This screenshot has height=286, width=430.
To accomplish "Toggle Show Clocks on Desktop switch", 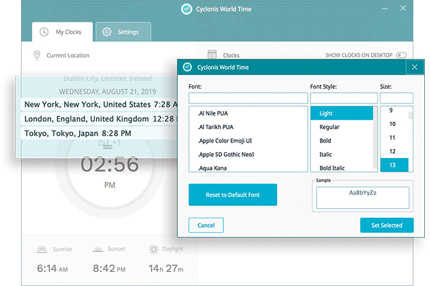I will pyautogui.click(x=401, y=56).
